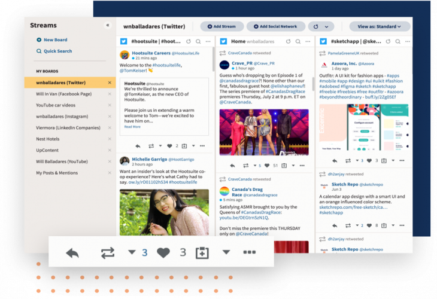
Task: Select the wnballadares (Twitter) board
Action: pos(69,83)
